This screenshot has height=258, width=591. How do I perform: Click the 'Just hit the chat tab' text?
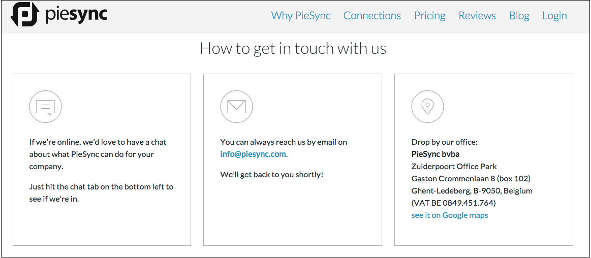point(102,193)
